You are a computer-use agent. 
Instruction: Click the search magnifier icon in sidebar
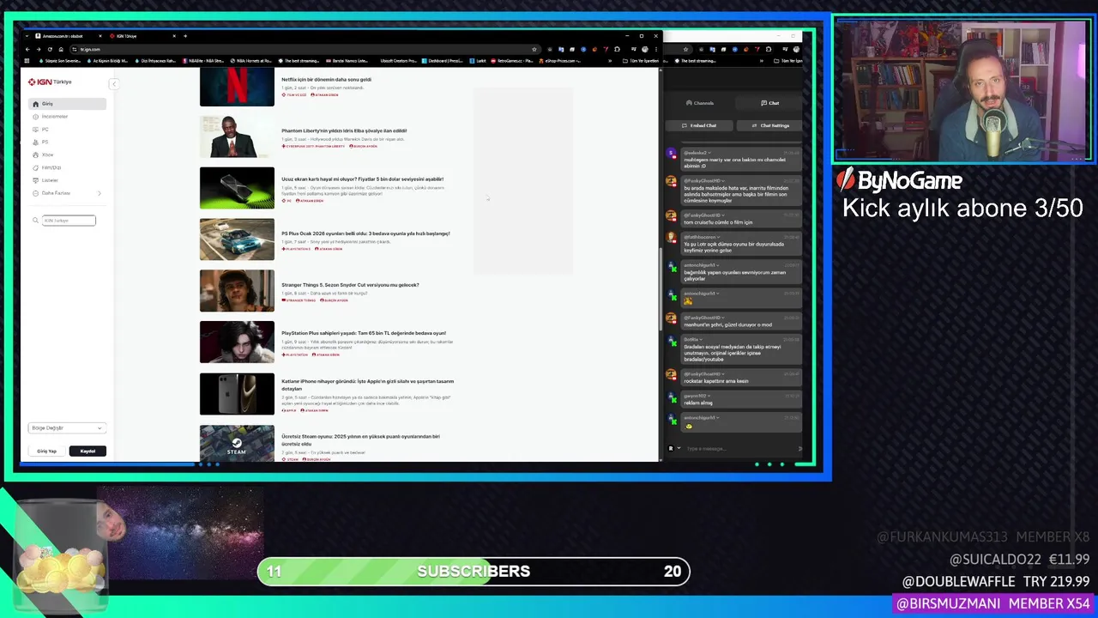click(x=36, y=221)
